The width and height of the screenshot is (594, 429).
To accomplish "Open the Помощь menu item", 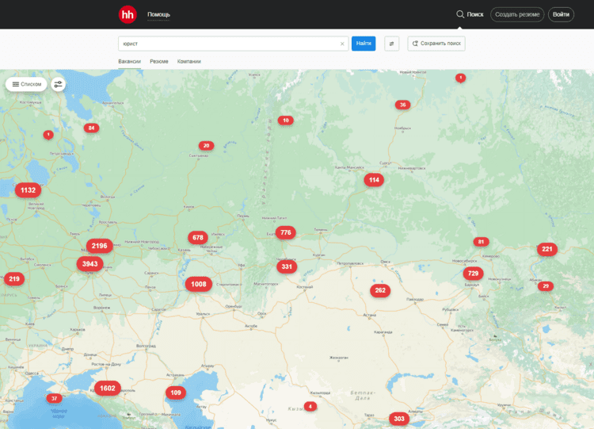I will [x=158, y=14].
